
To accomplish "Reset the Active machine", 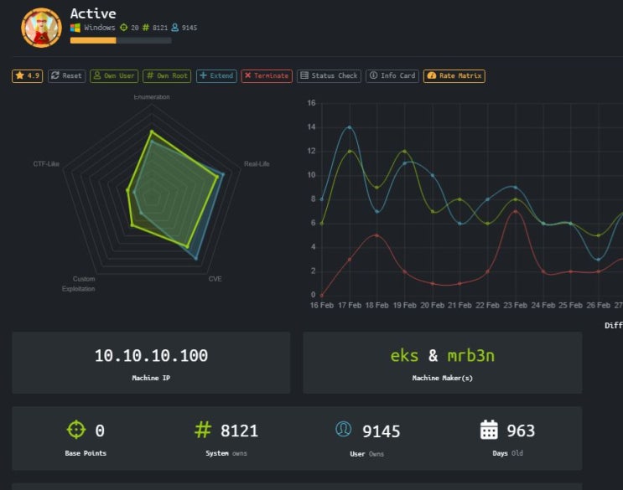I will tap(67, 75).
